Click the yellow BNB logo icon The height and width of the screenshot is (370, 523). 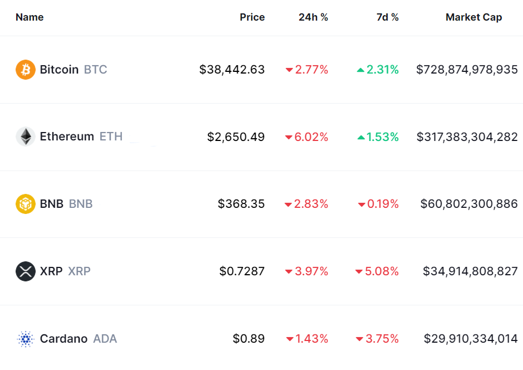(x=26, y=204)
